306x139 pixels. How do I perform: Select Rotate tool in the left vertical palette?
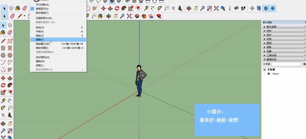tap(3, 85)
